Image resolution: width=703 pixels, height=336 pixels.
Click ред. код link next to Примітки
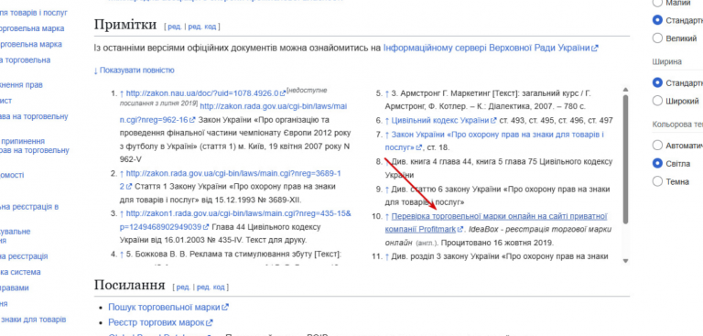point(201,27)
